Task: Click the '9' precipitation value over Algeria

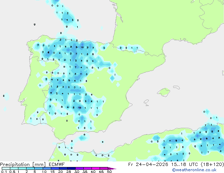Action: [207, 139]
